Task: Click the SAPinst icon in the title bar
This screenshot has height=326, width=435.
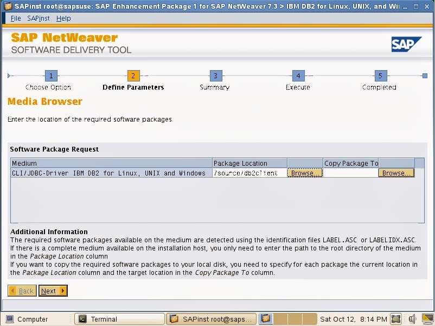Action: pos(8,7)
